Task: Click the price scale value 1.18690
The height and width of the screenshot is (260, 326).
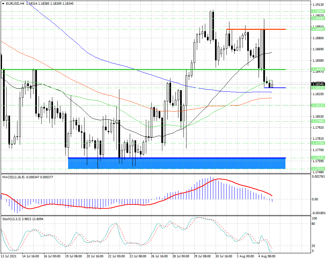Action: (318, 49)
